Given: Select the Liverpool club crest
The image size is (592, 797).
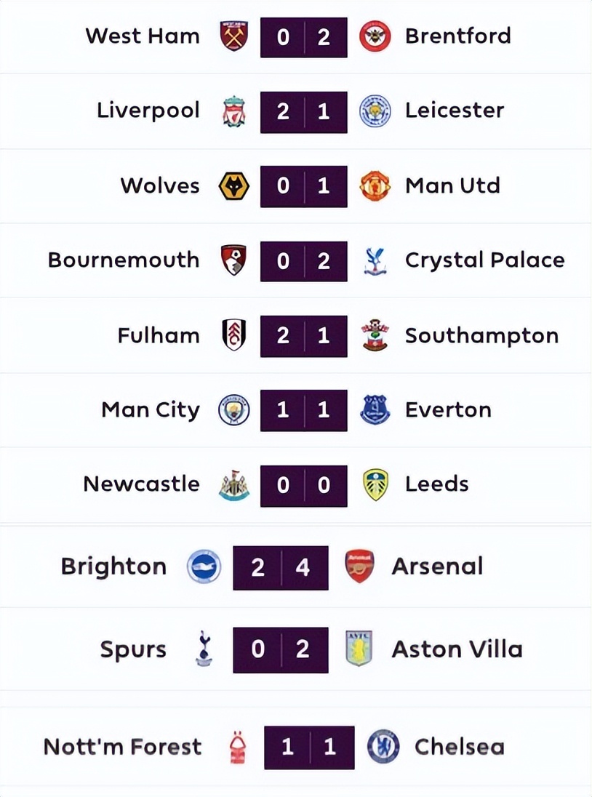Looking at the screenshot, I should coord(234,111).
